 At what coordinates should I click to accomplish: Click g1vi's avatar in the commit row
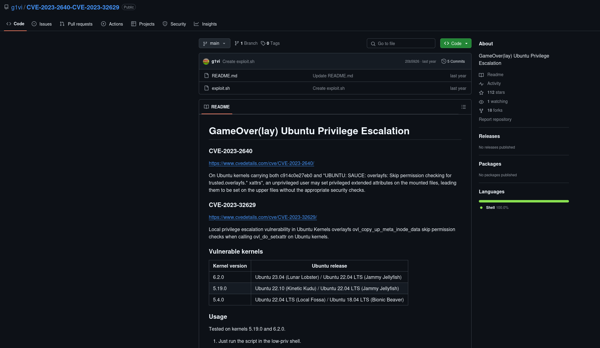(206, 62)
